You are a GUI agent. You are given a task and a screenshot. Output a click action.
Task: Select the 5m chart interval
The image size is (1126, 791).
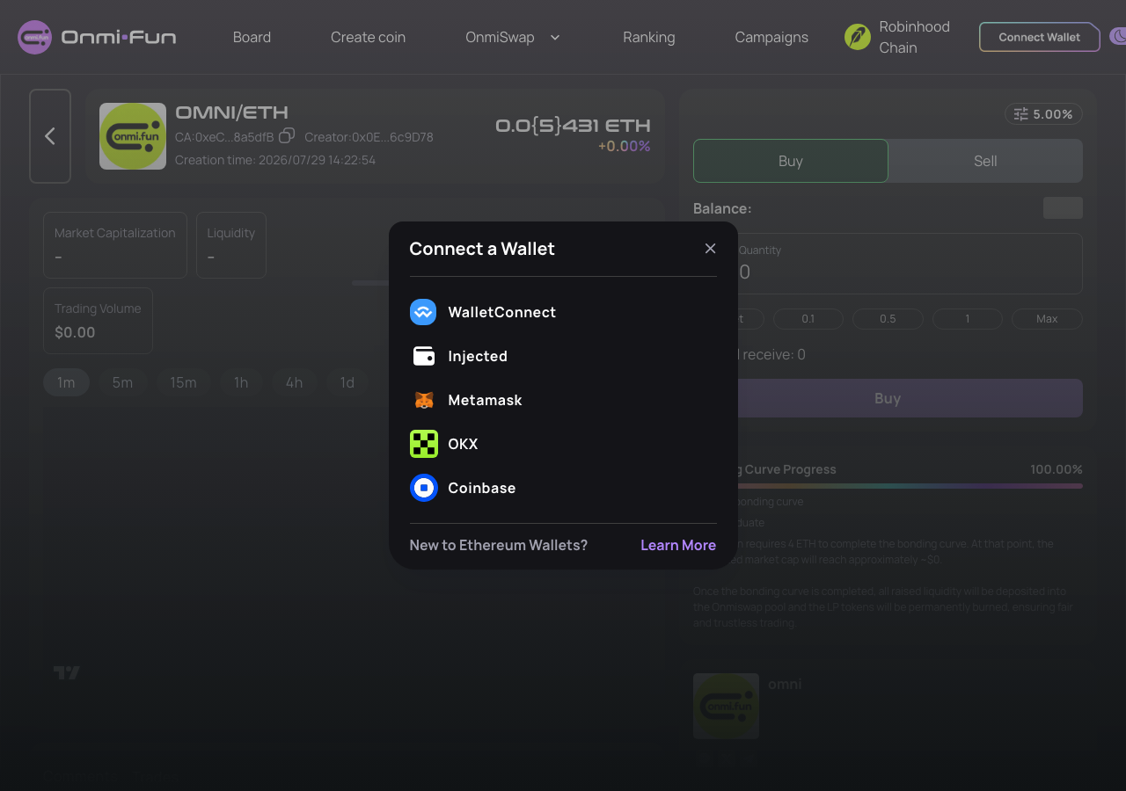(122, 382)
